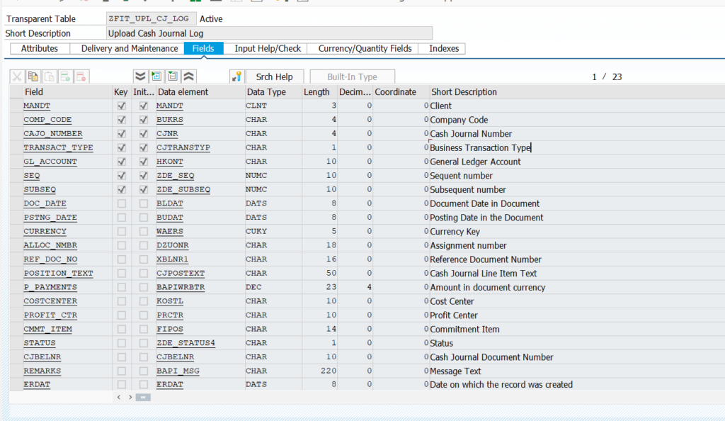Click the Srch Help button
The width and height of the screenshot is (725, 421).
[x=274, y=77]
